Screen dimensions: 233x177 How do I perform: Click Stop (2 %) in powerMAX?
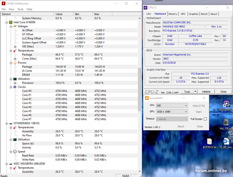199,106
